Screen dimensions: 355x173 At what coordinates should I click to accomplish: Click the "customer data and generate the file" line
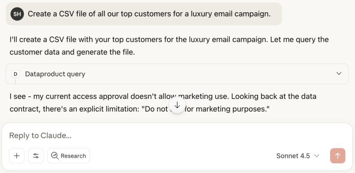[73, 52]
